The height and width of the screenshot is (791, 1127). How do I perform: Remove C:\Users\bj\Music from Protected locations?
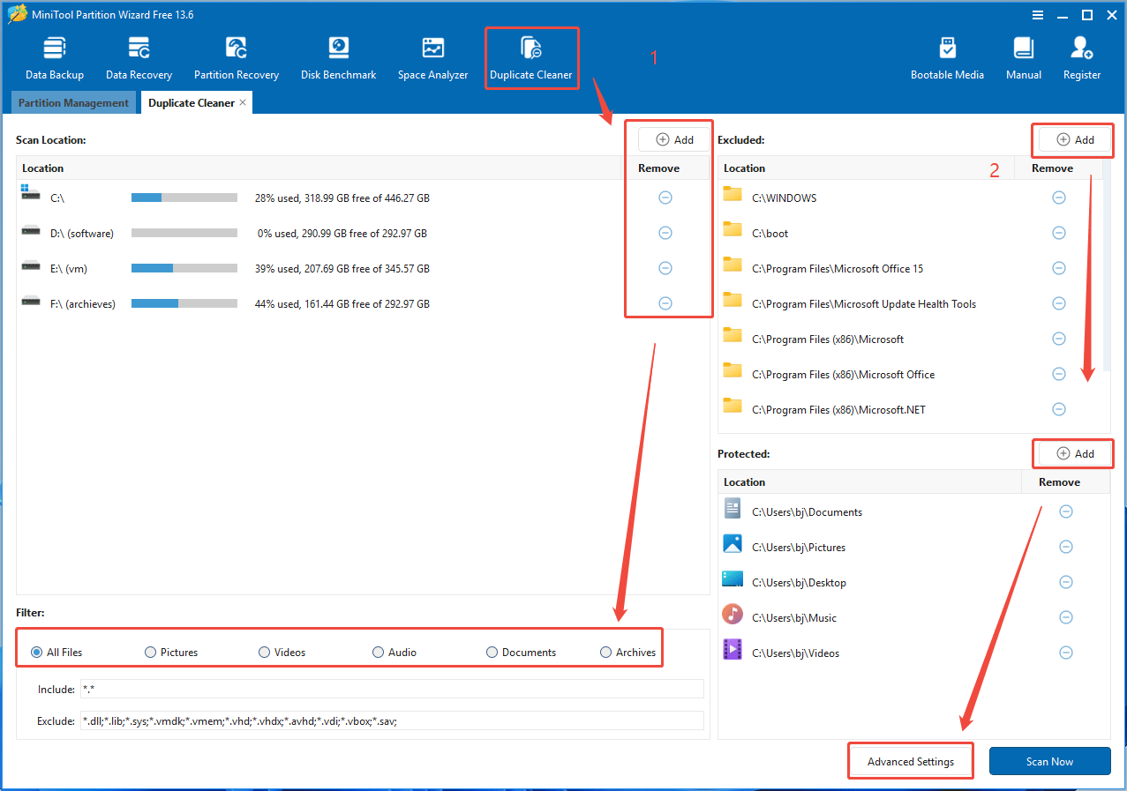pos(1065,617)
